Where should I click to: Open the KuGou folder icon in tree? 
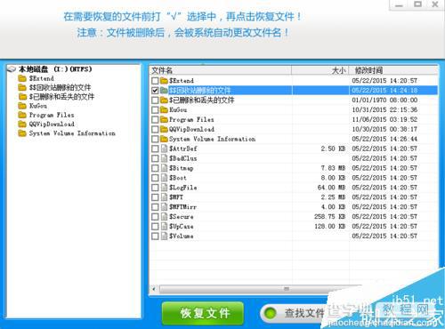[22, 106]
